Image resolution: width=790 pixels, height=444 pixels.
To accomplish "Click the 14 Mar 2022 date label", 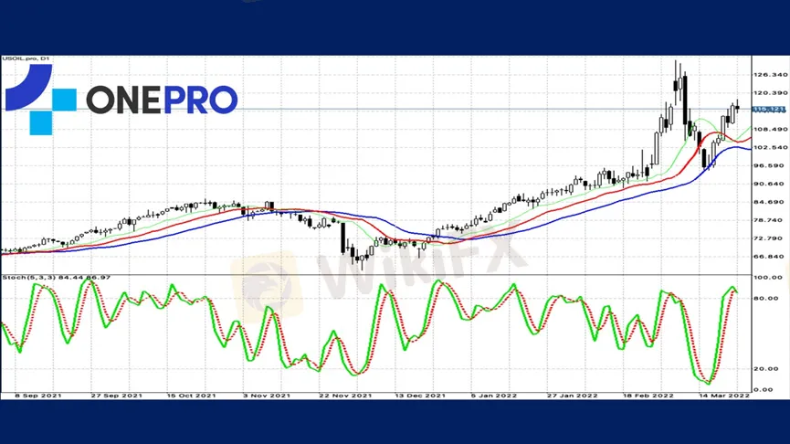I will tap(724, 396).
